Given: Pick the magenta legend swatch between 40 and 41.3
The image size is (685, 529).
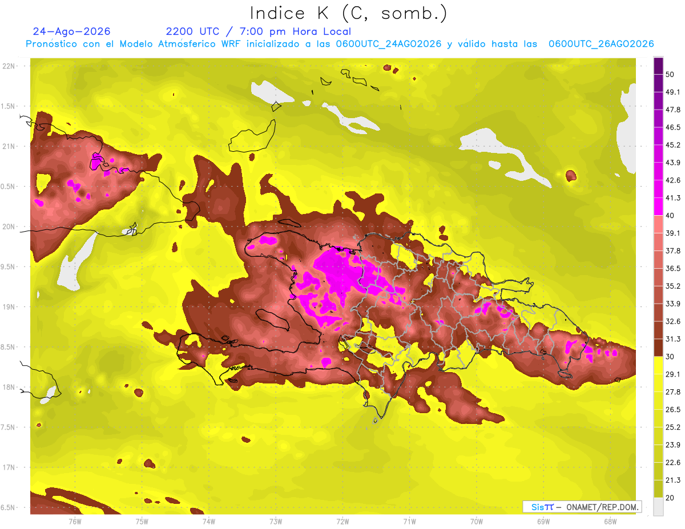Looking at the screenshot, I should pyautogui.click(x=658, y=207).
